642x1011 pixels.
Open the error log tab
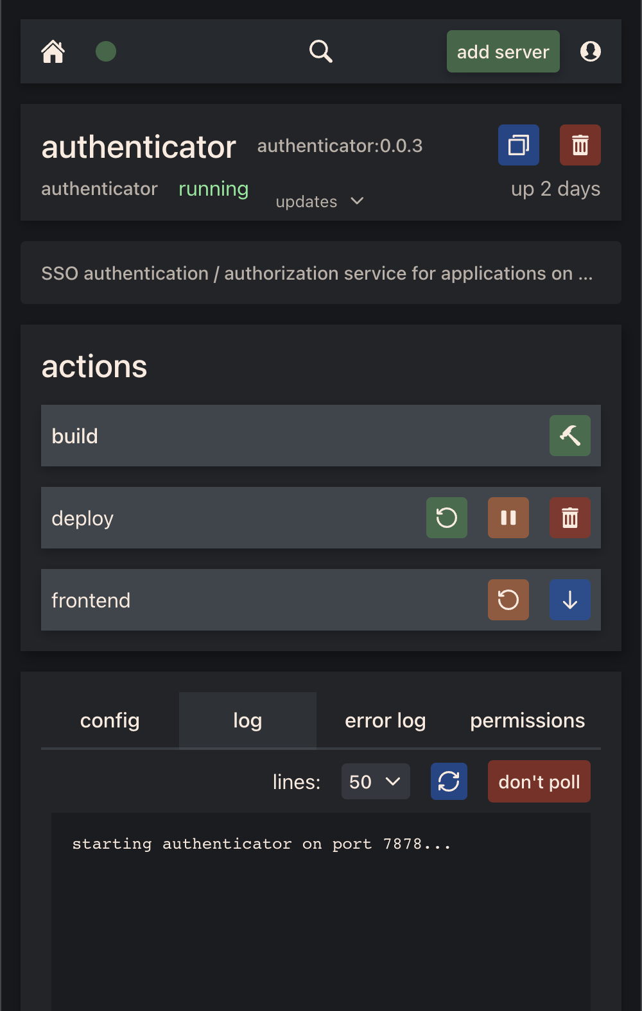point(385,720)
